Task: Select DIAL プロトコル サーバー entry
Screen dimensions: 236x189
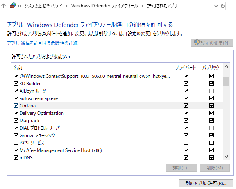Action: (41, 128)
